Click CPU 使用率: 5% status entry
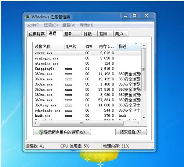This screenshot has width=184, height=167. point(75,146)
